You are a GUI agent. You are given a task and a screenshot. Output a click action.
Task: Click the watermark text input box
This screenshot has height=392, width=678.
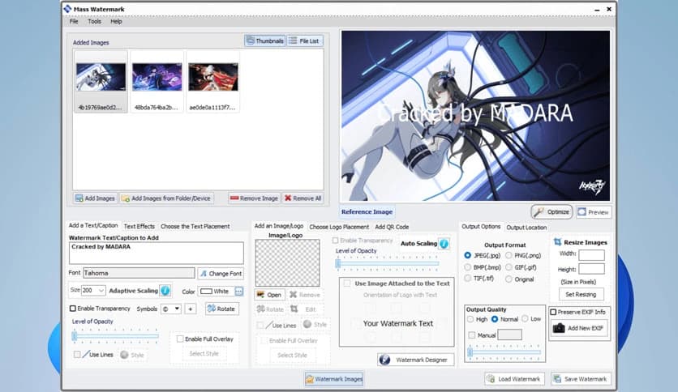point(156,253)
